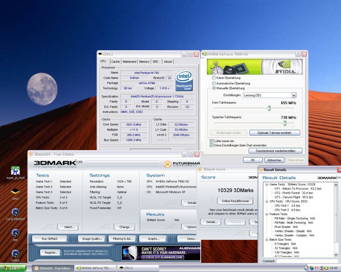Click Optimale Taktrate ermitteln button
341x272 pixels.
274,133
